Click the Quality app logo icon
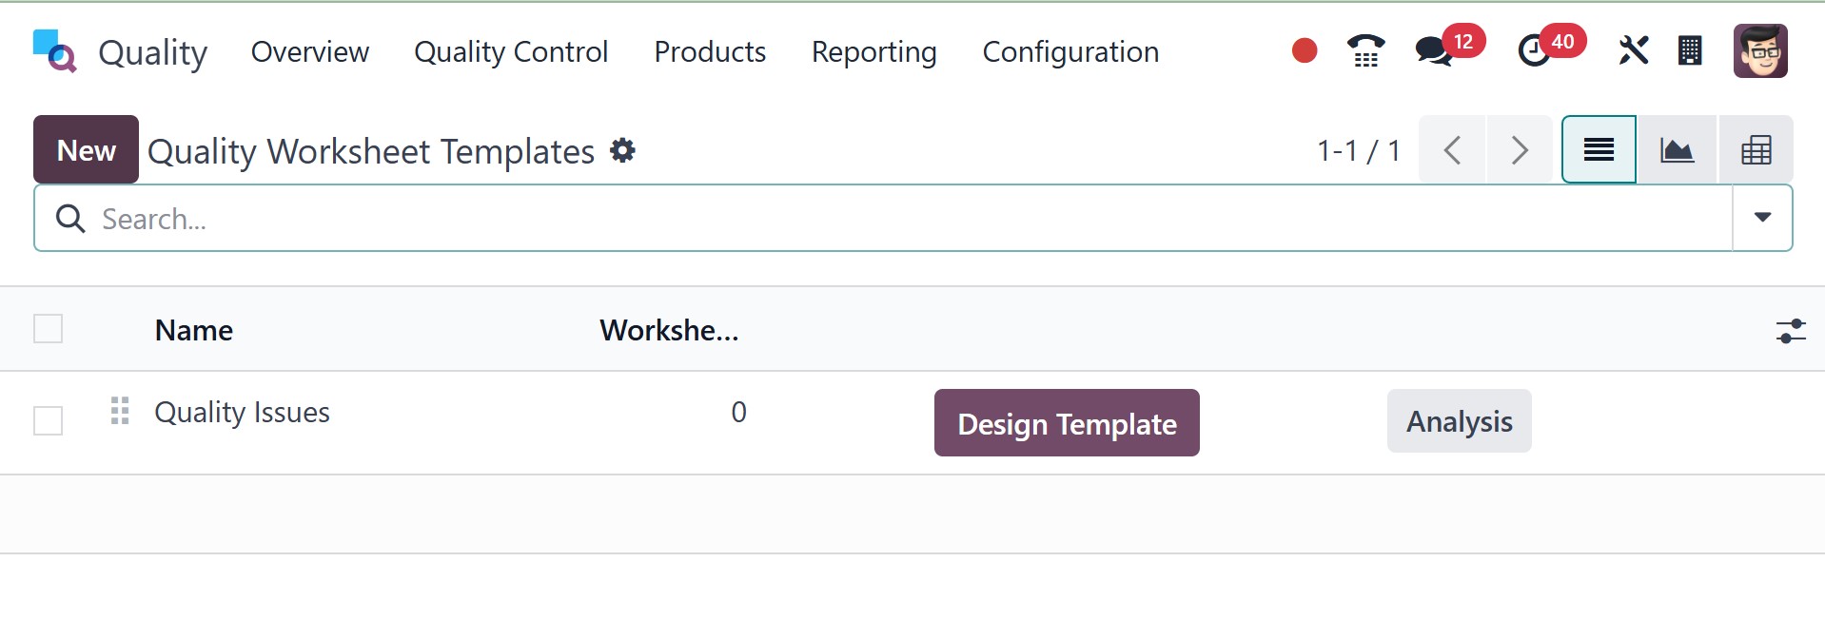Screen dimensions: 1825x620 [54, 51]
